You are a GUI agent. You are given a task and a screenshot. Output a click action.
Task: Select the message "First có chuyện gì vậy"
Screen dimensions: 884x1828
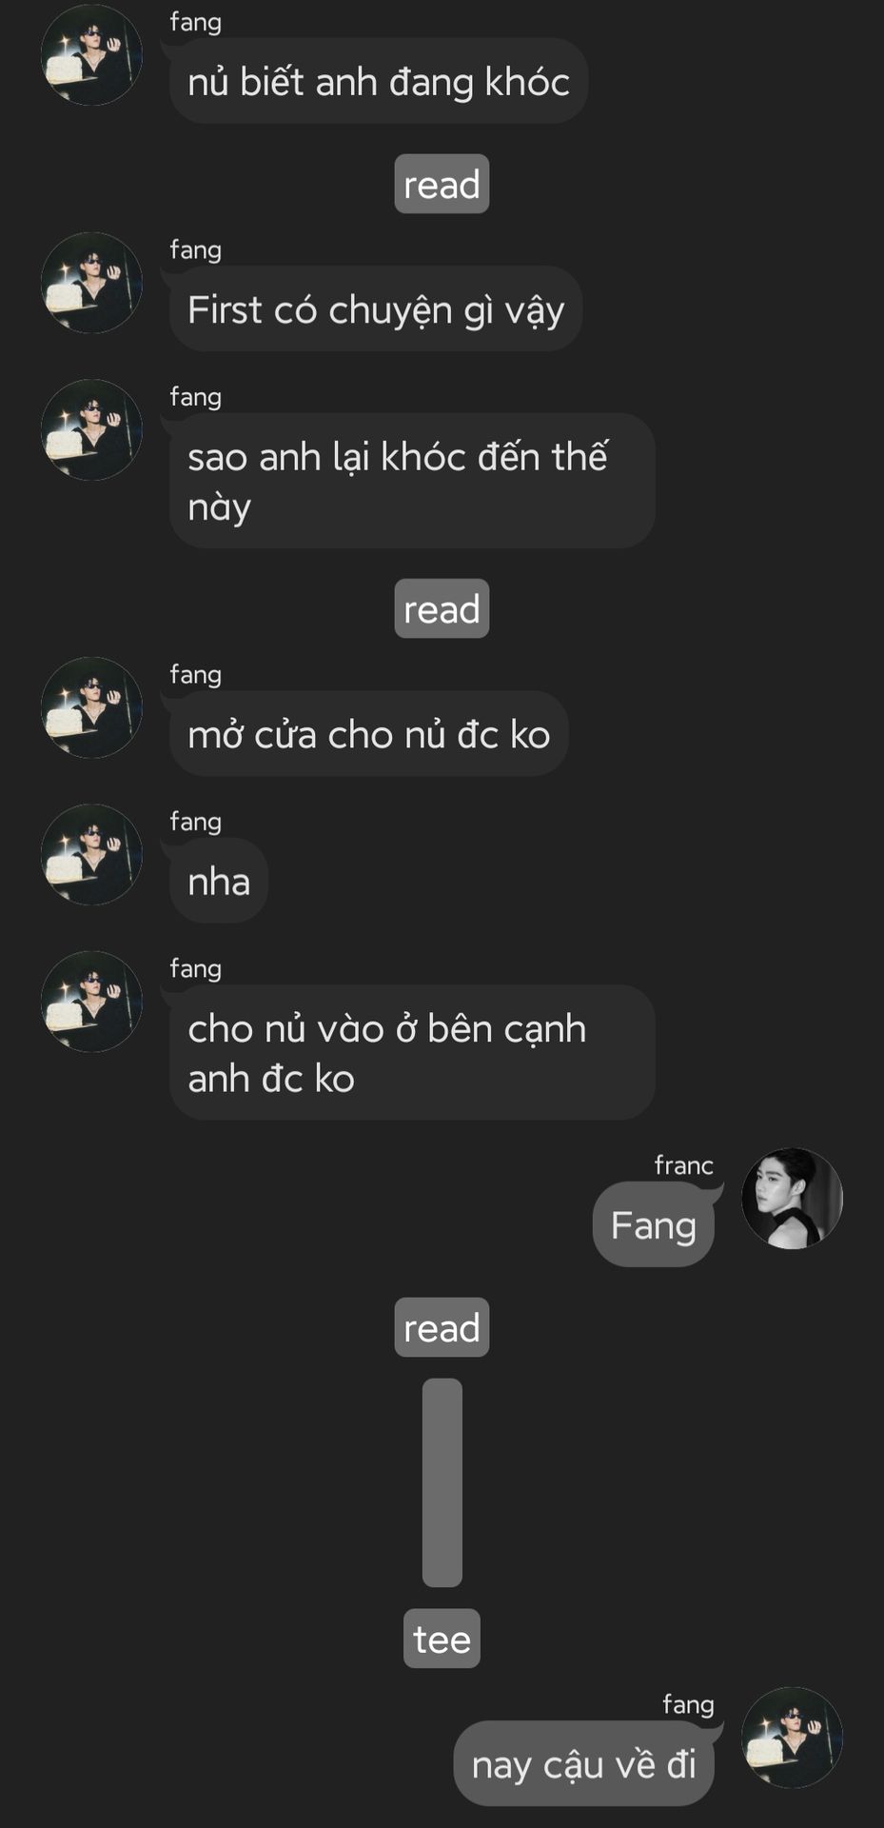click(376, 308)
